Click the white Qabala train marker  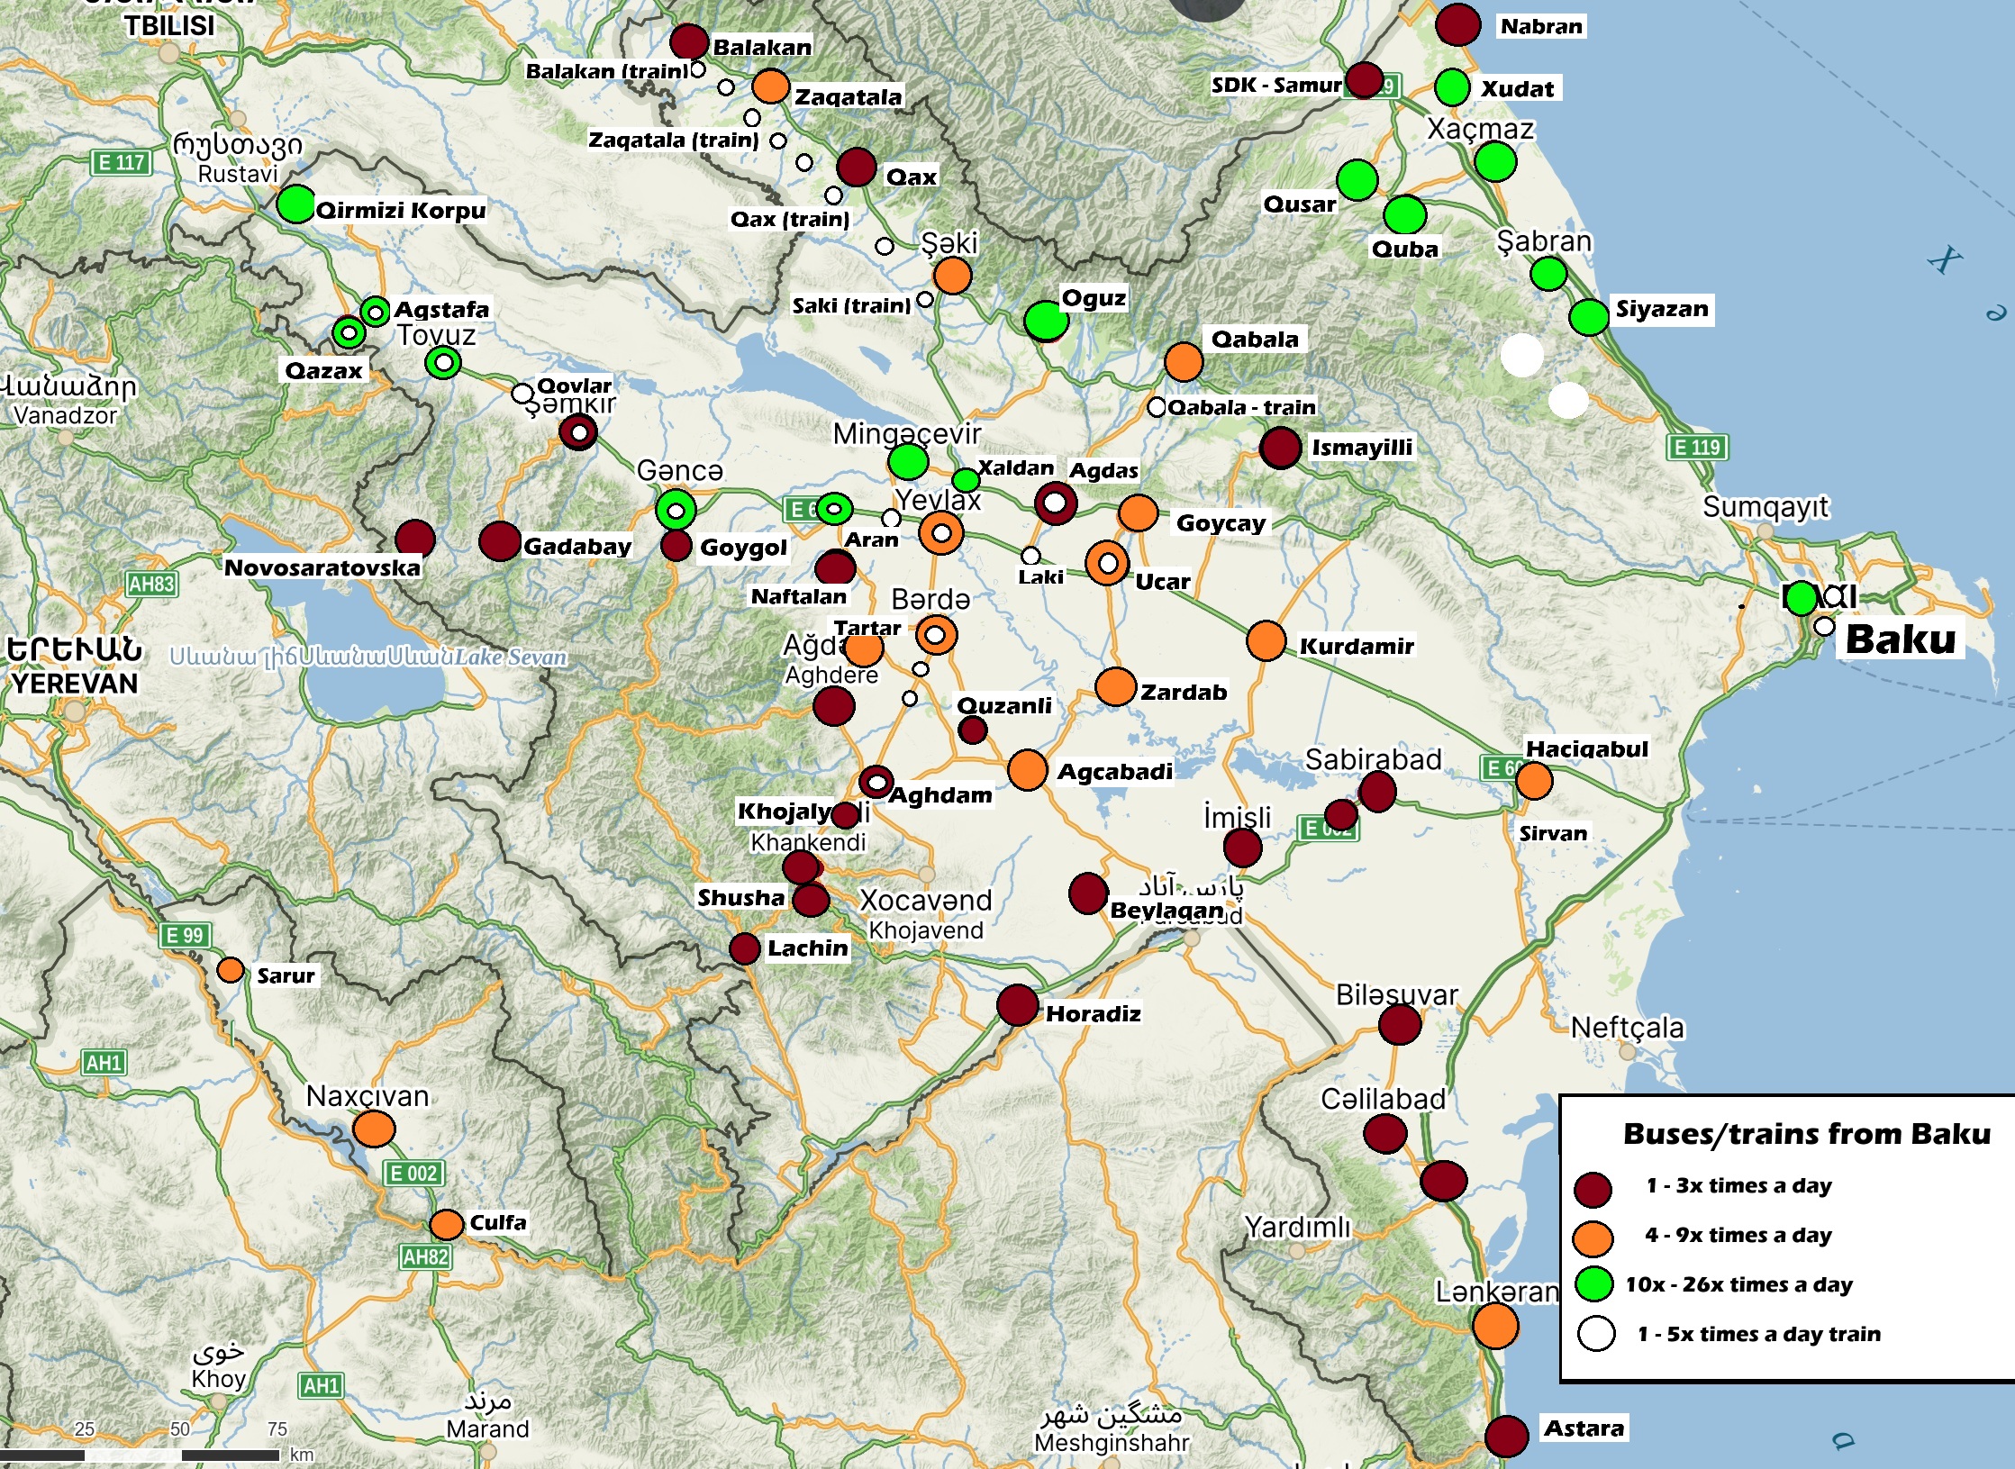pyautogui.click(x=1157, y=407)
